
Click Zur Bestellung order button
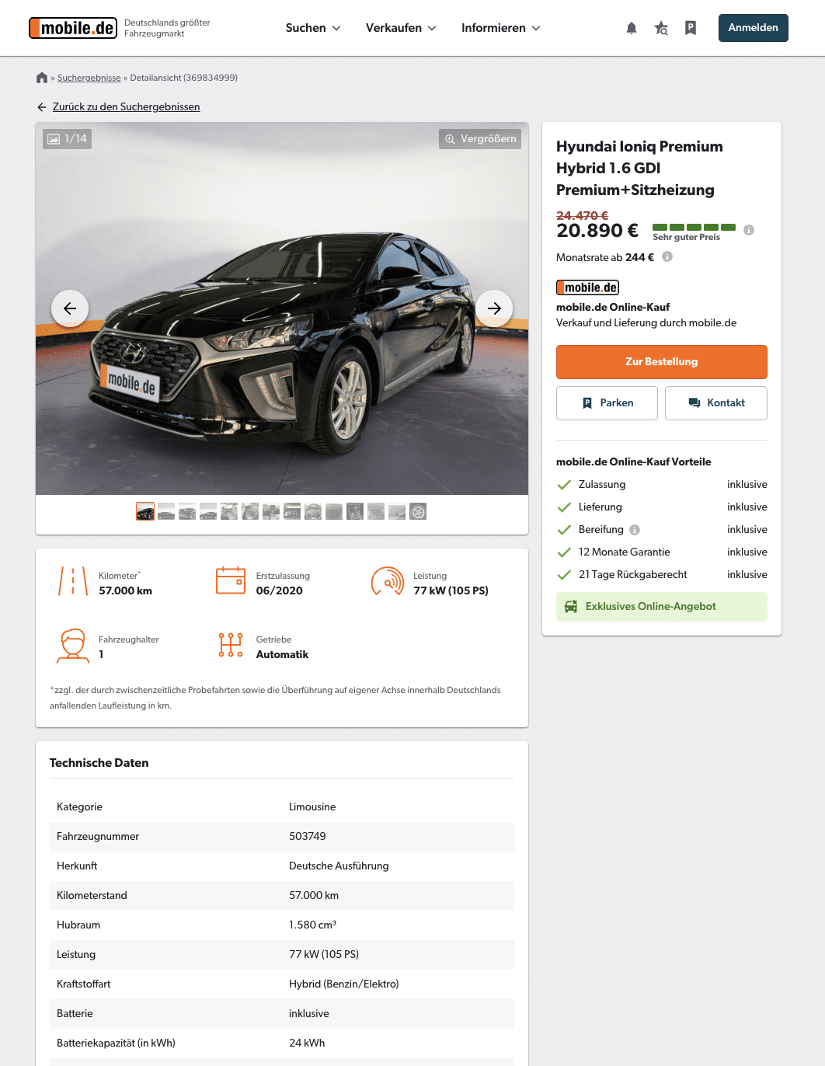pos(662,362)
